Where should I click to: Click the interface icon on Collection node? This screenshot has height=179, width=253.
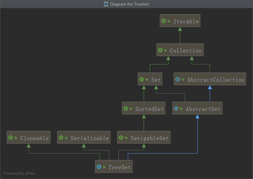(160, 50)
